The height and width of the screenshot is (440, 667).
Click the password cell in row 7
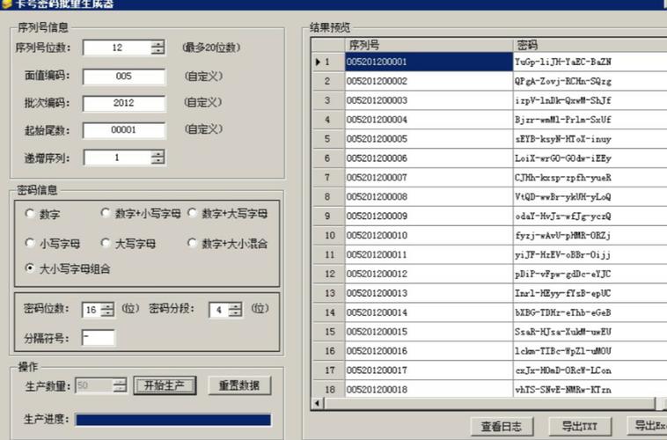coord(590,178)
